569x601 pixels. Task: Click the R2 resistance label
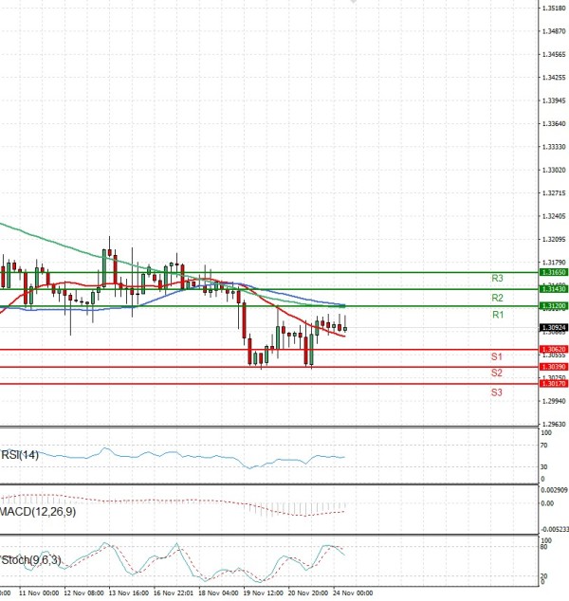pyautogui.click(x=497, y=298)
